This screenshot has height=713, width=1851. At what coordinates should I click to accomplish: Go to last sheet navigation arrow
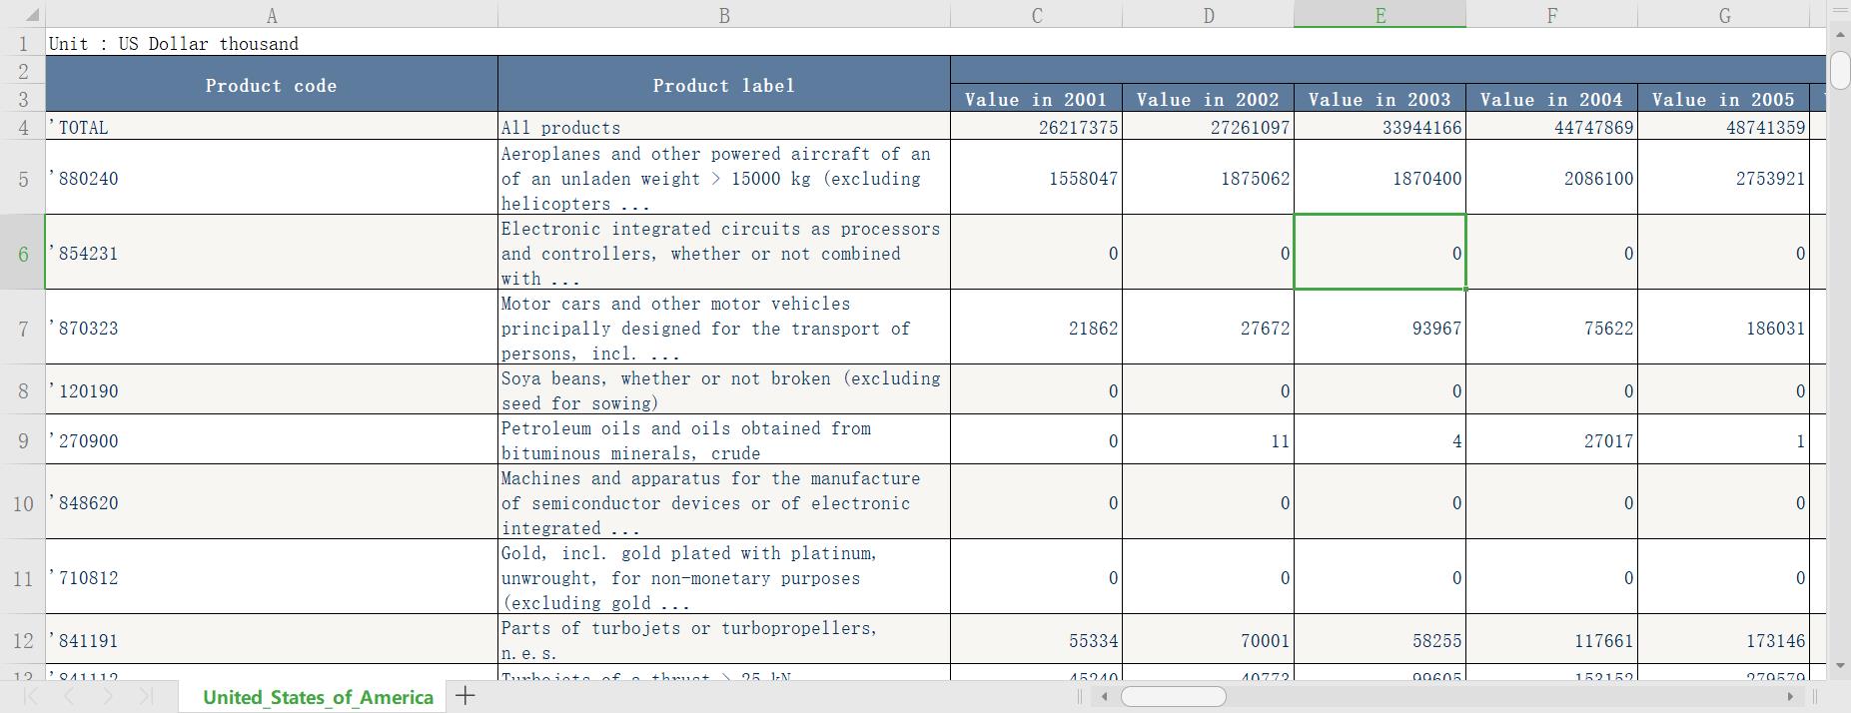coord(146,696)
